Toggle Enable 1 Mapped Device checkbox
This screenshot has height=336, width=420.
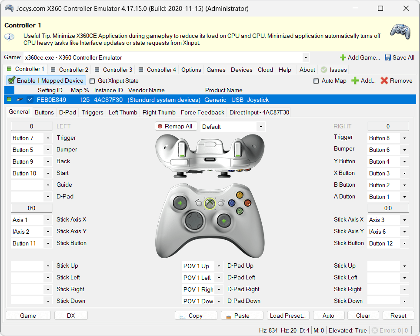click(x=12, y=81)
